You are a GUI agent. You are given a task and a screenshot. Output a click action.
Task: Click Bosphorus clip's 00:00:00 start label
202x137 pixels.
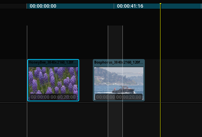106,97
